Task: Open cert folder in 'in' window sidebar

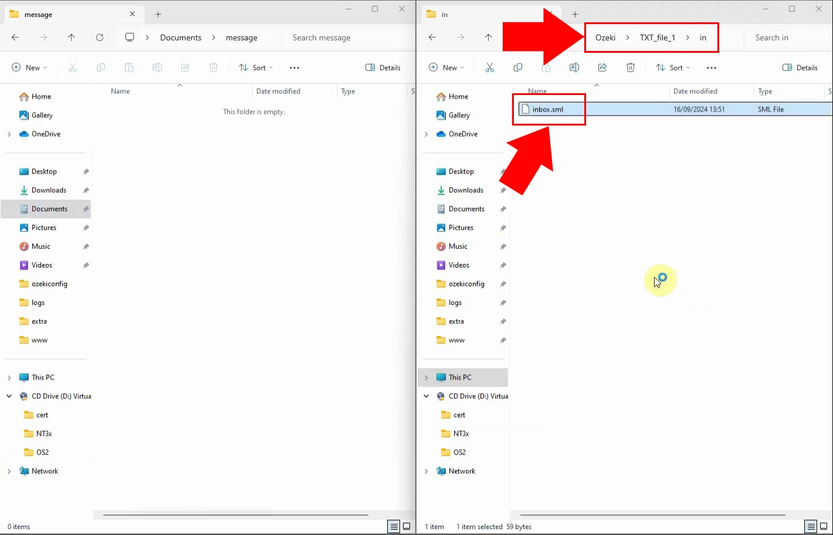Action: (459, 415)
